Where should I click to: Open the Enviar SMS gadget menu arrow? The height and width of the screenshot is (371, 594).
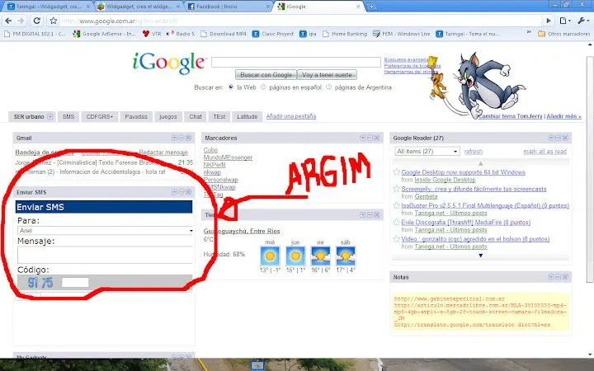coord(174,192)
